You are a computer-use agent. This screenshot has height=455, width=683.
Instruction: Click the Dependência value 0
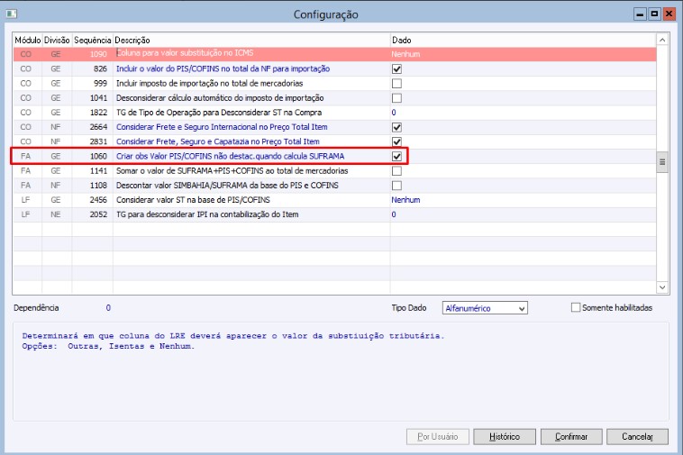pyautogui.click(x=108, y=308)
